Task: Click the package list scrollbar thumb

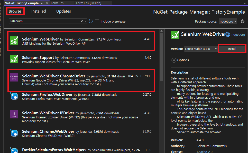Action: 161,57
